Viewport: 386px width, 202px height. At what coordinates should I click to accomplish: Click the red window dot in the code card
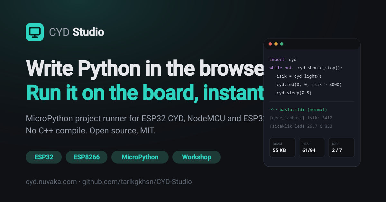point(270,44)
